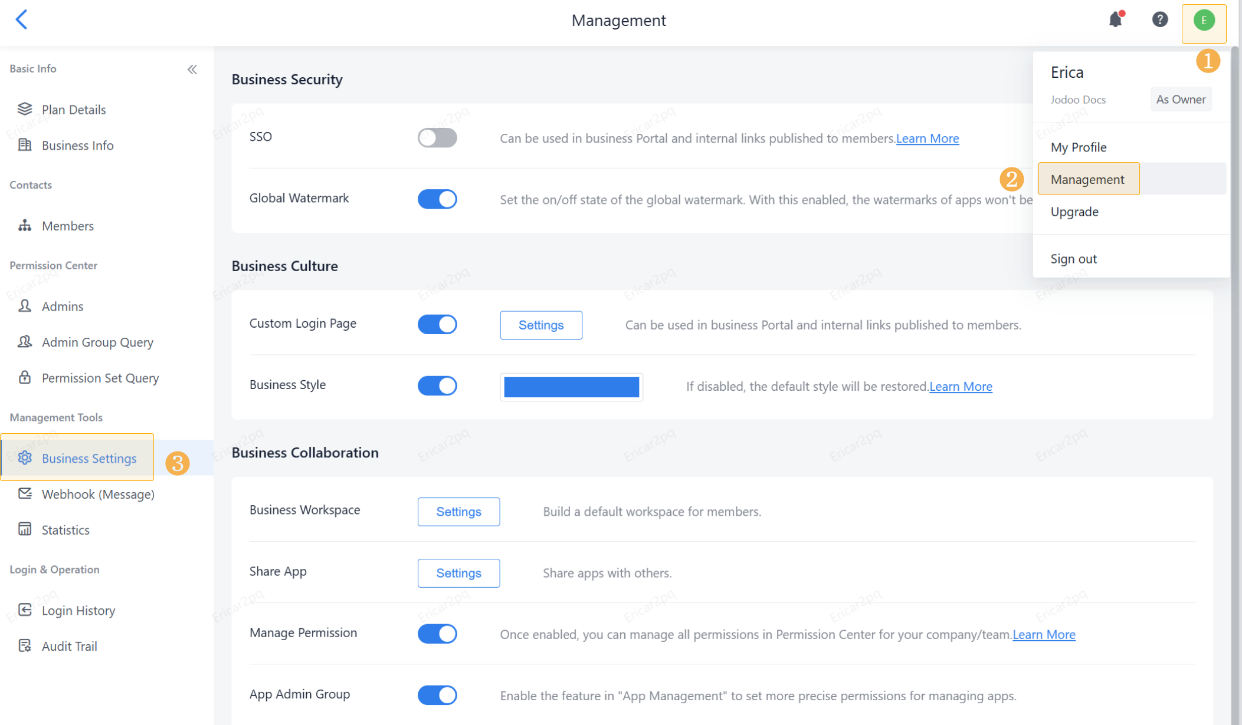The image size is (1242, 725).
Task: Turn off the Manage Permission toggle
Action: coord(437,634)
